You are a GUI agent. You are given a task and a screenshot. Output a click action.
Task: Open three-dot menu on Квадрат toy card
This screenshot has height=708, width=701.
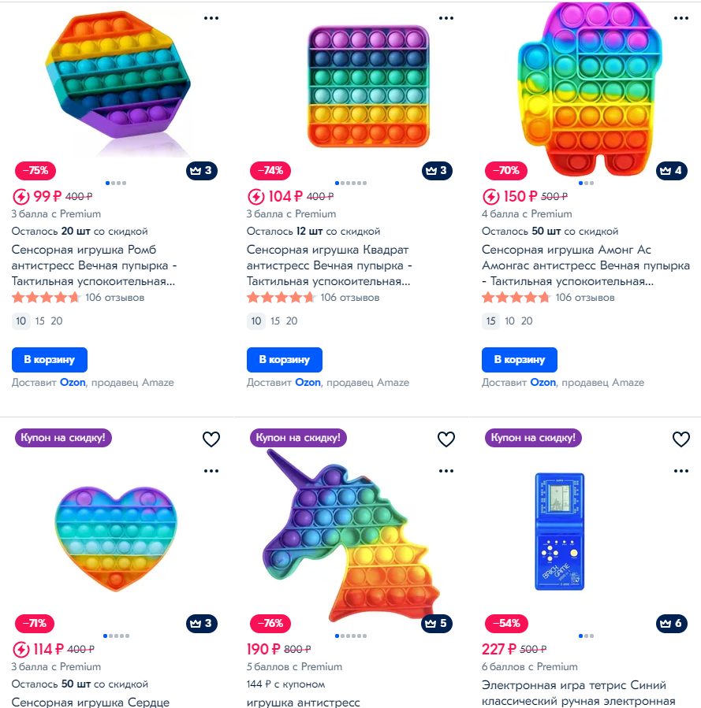(446, 18)
